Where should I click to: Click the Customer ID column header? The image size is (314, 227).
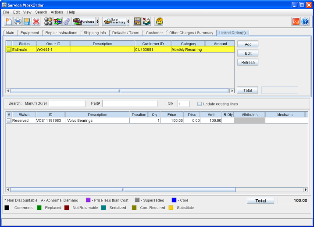[153, 44]
